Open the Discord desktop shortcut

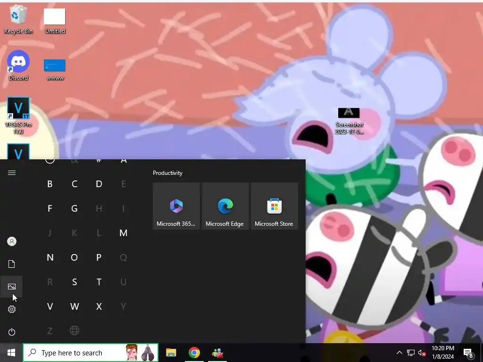point(18,66)
